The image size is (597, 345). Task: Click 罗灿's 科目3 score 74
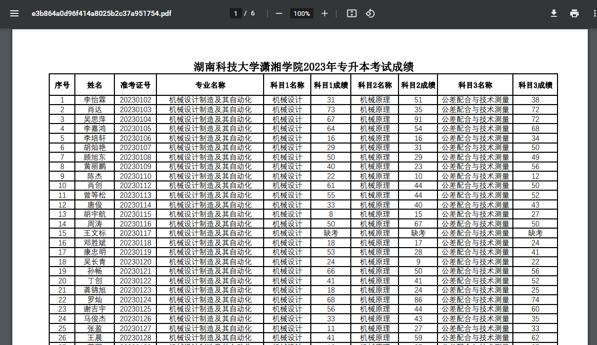coord(535,300)
